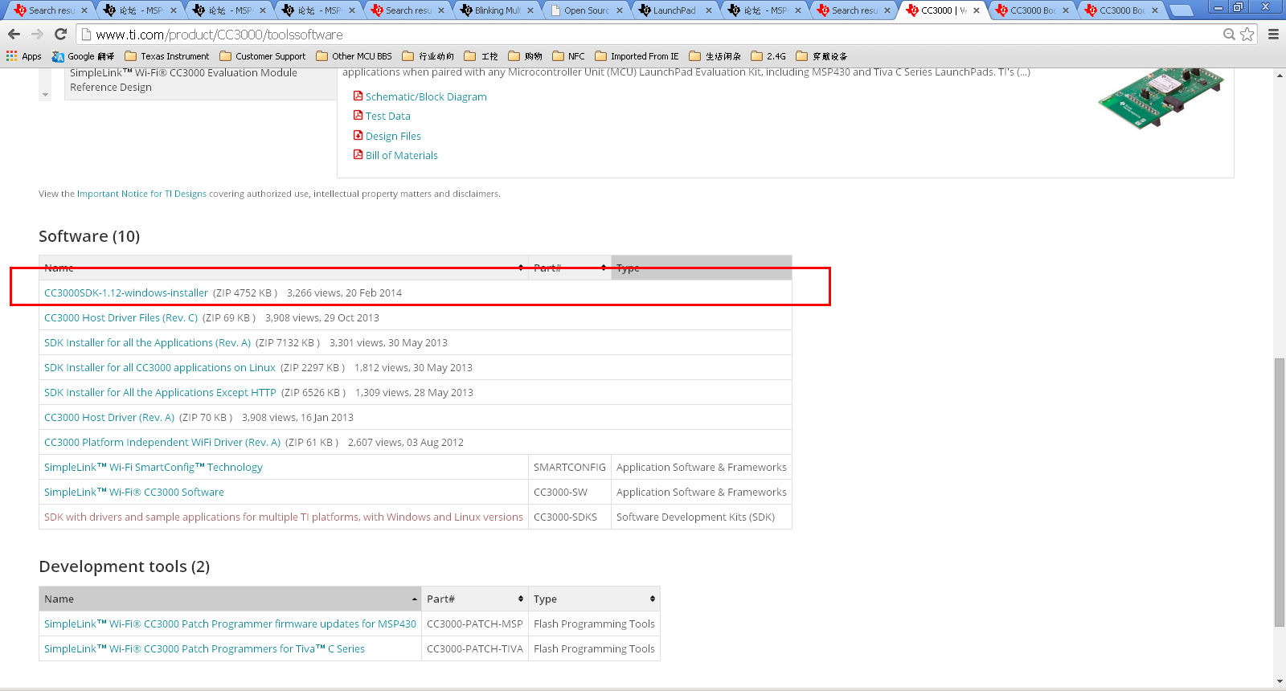The image size is (1286, 691).
Task: Sort Development tools table by Name
Action: pos(230,599)
